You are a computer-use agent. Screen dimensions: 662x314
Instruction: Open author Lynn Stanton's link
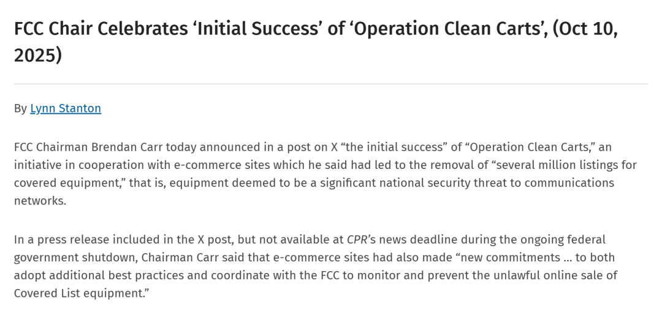coord(66,108)
